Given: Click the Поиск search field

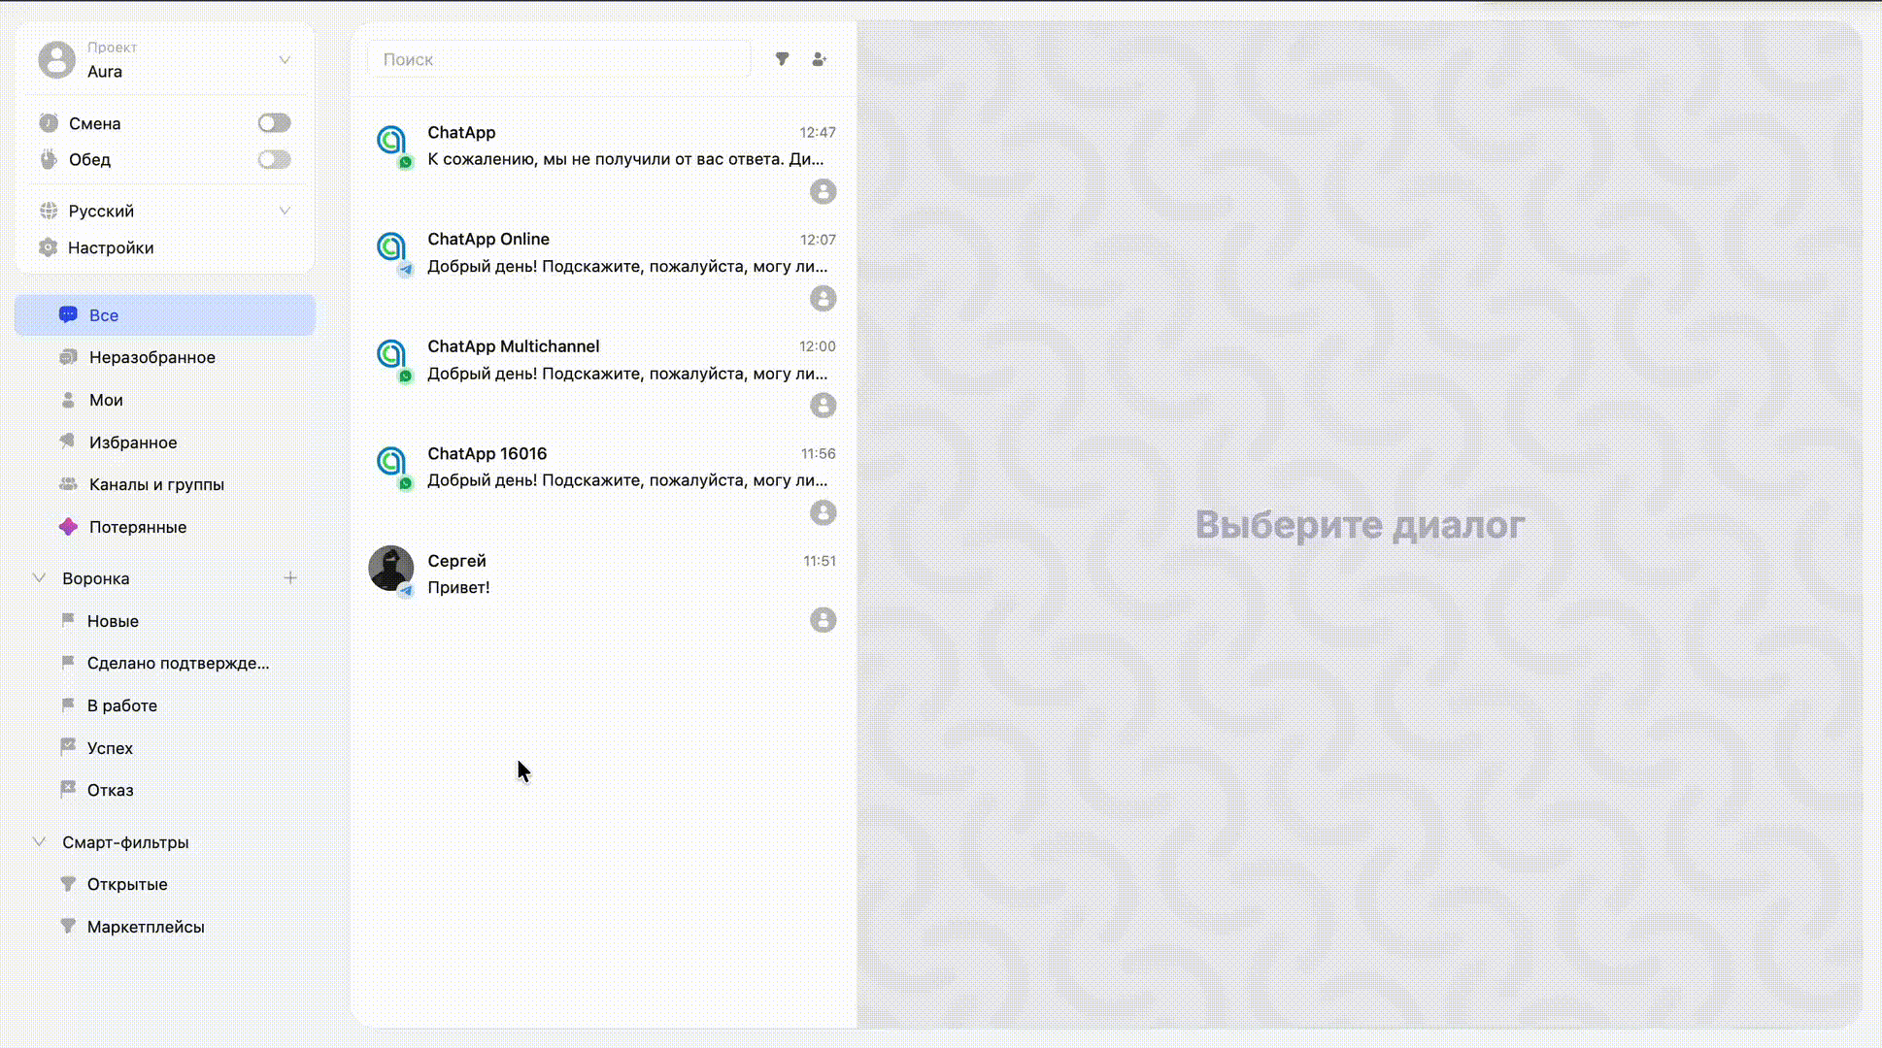Looking at the screenshot, I should [558, 59].
